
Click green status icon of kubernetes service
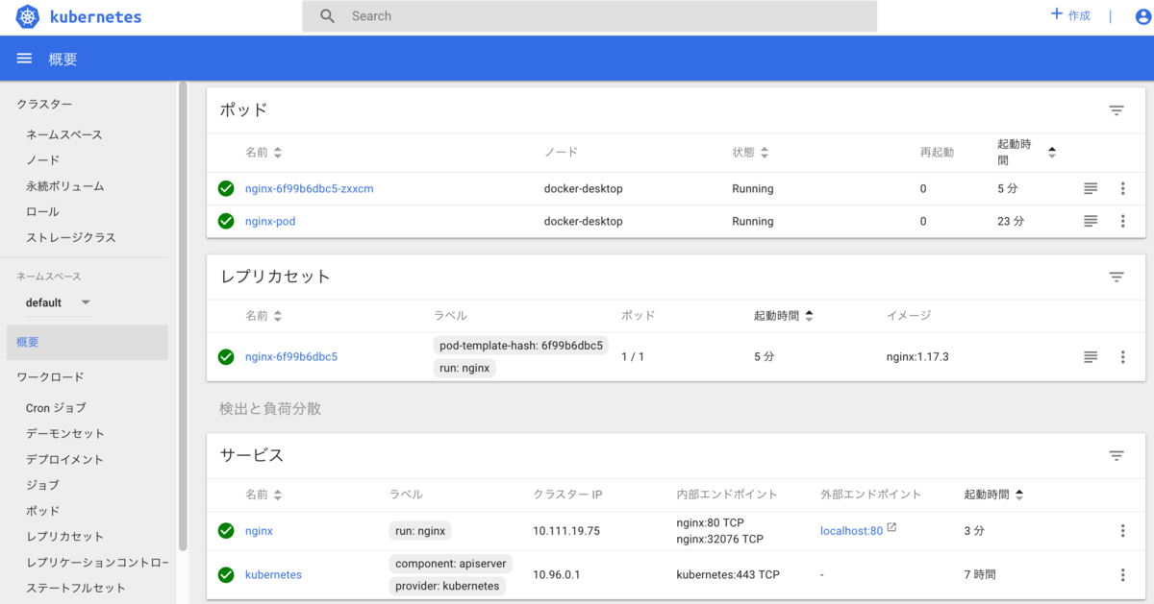click(x=226, y=575)
